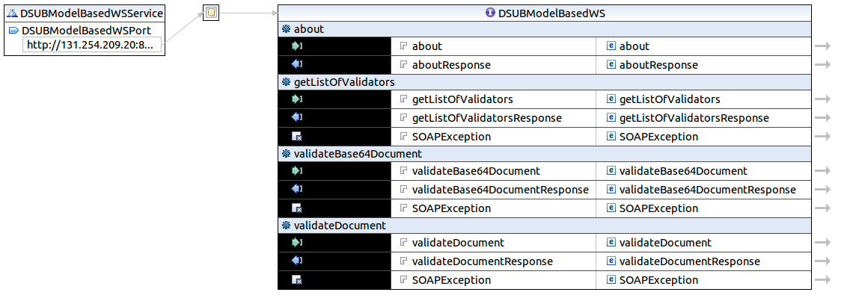Select the validateDocument operation header
Image resolution: width=844 pixels, height=301 pixels.
[x=340, y=225]
